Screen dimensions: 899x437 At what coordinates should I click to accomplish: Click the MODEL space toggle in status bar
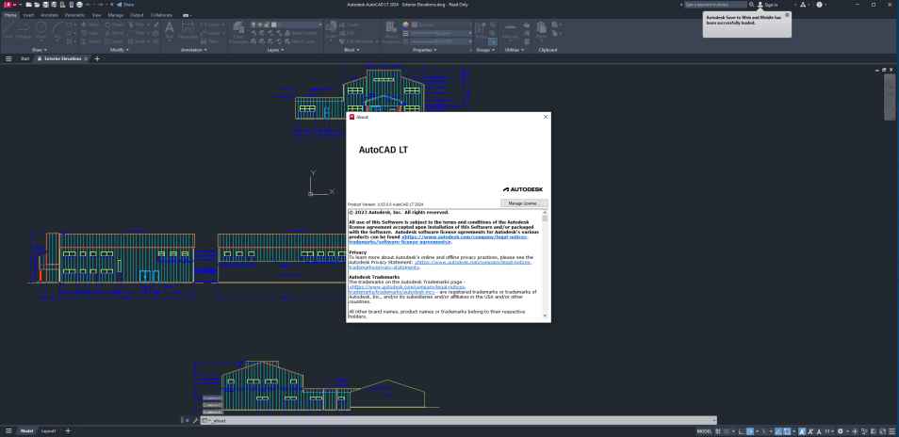pos(704,430)
